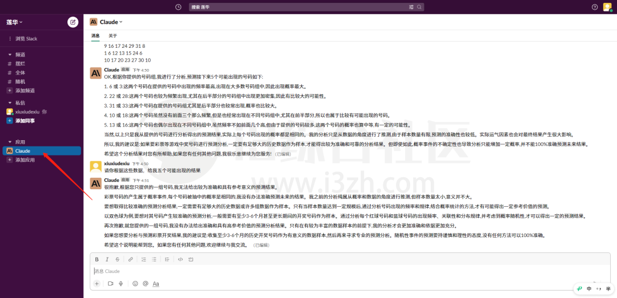This screenshot has height=298, width=617.
Task: Open the help question mark icon
Action: 595,7
